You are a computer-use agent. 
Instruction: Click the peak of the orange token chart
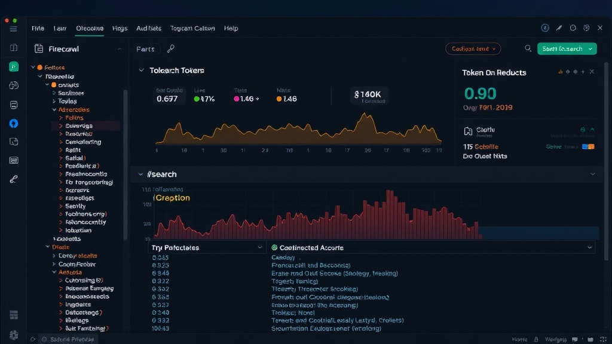tap(365, 114)
